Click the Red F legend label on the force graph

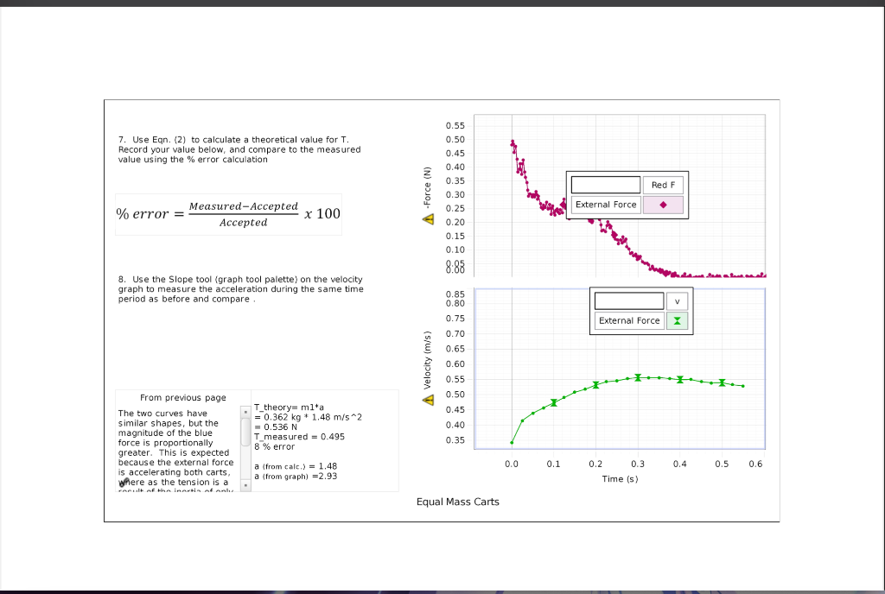coord(664,185)
